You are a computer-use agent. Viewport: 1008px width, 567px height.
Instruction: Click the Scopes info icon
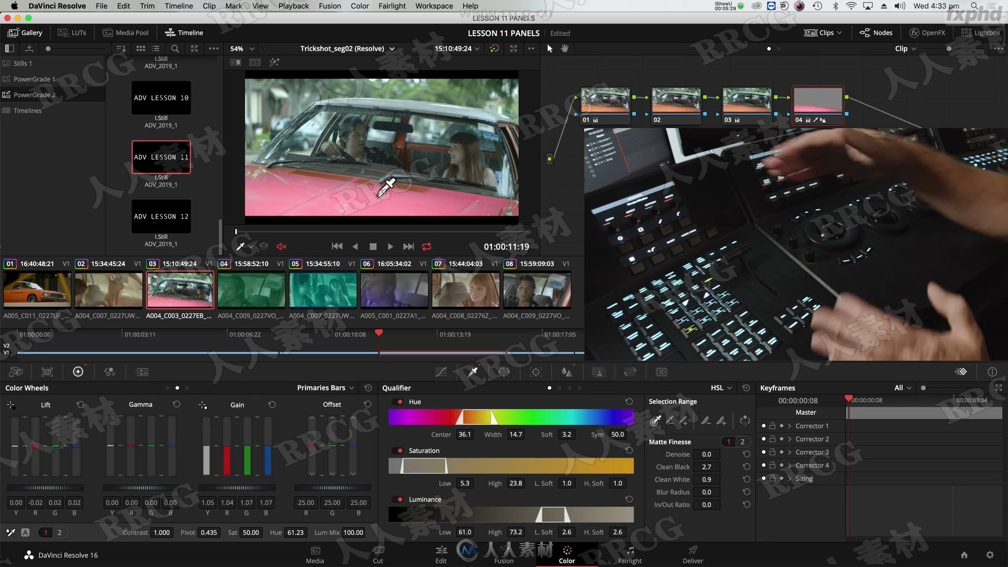tap(992, 372)
